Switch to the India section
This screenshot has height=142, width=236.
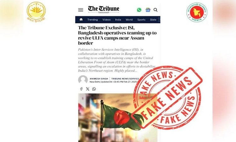pos(118,20)
